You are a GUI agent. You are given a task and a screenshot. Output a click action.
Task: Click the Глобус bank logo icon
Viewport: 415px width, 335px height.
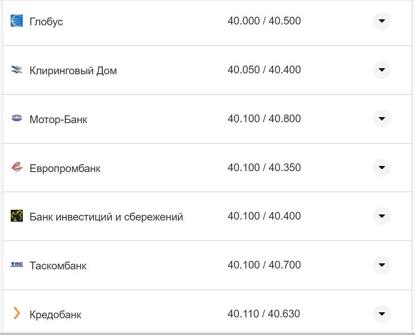[x=16, y=21]
